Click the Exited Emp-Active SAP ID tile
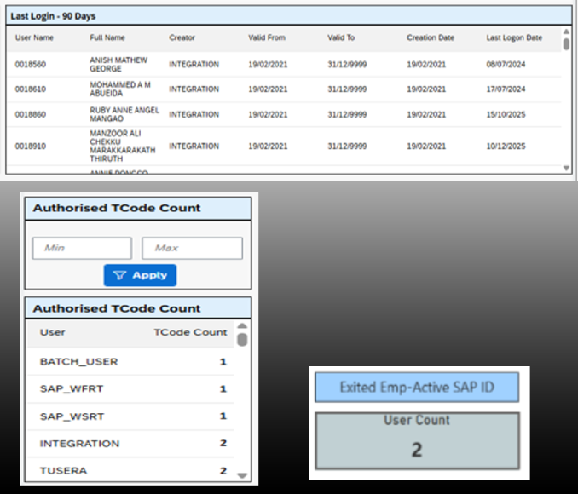The height and width of the screenshot is (494, 578). pyautogui.click(x=416, y=388)
